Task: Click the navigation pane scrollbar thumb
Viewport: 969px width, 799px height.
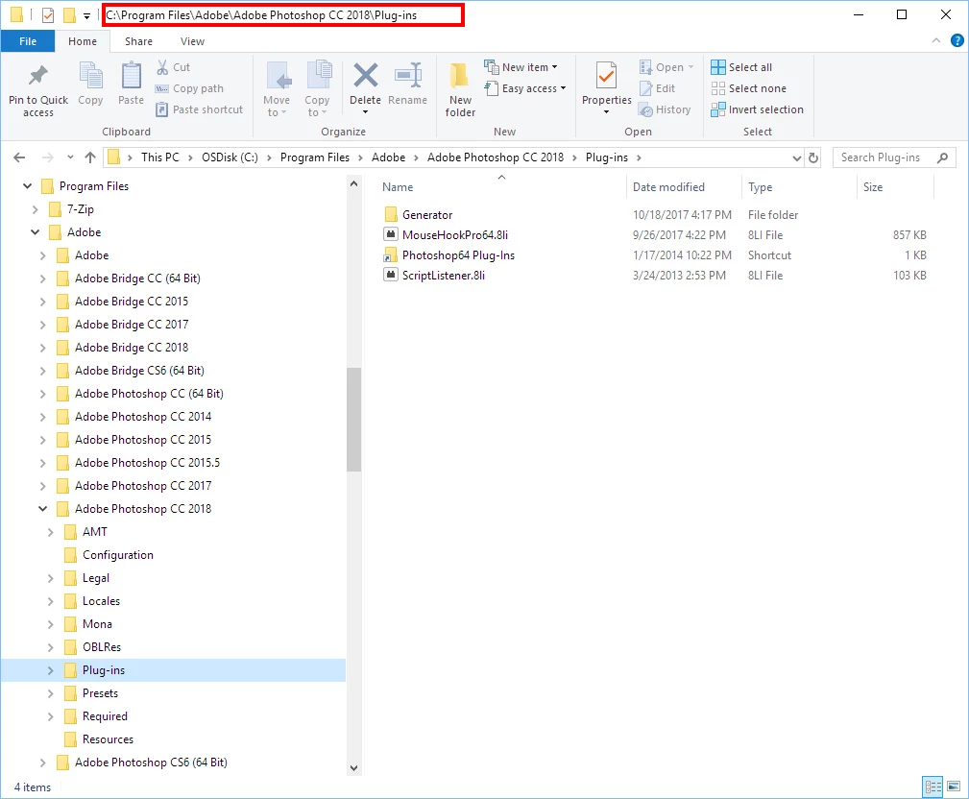Action: [x=353, y=420]
